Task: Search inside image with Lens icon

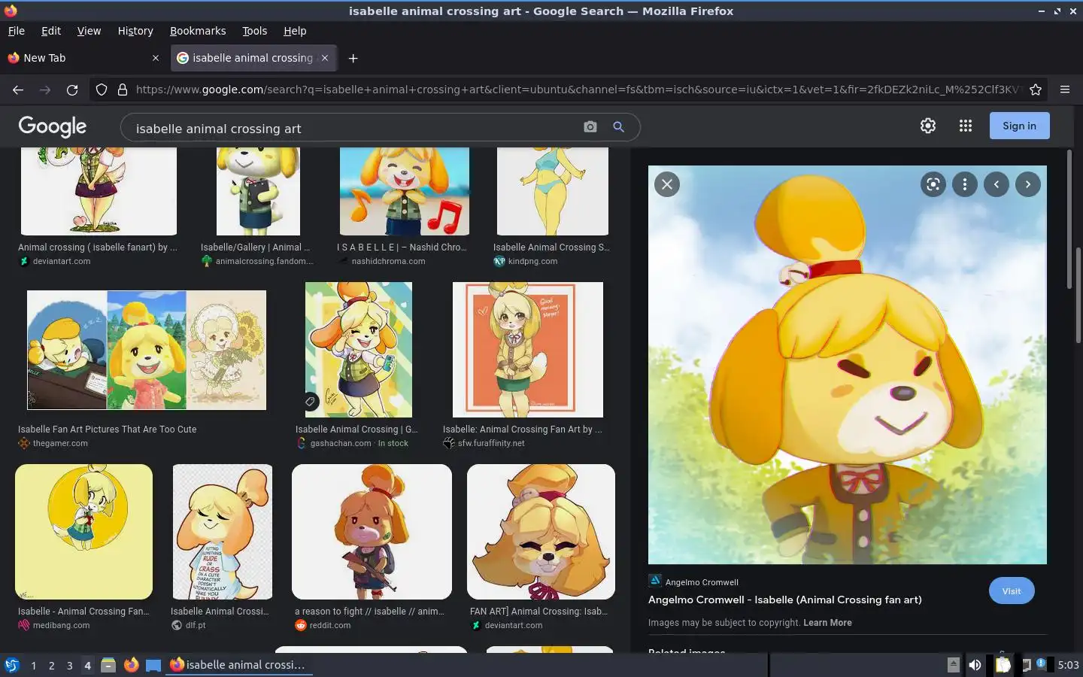Action: (933, 184)
